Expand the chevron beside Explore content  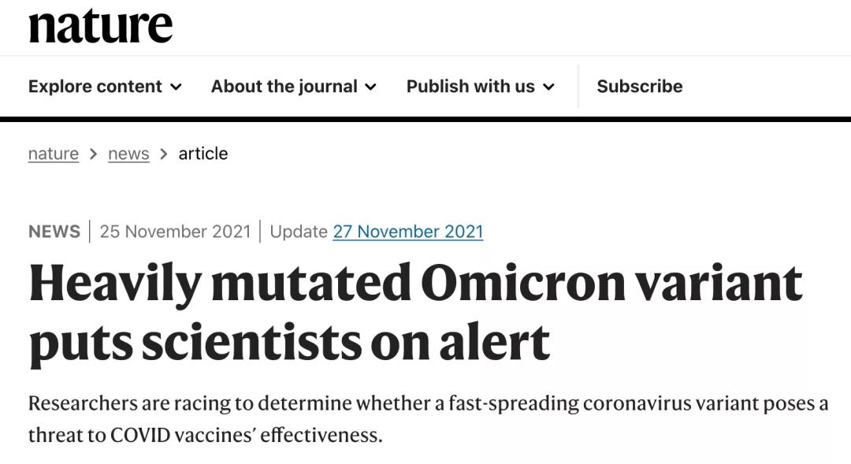click(176, 87)
